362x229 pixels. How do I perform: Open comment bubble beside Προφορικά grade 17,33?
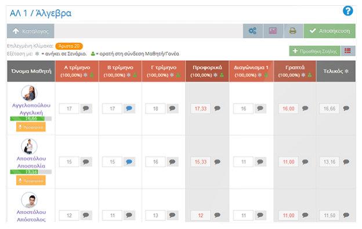(217, 108)
